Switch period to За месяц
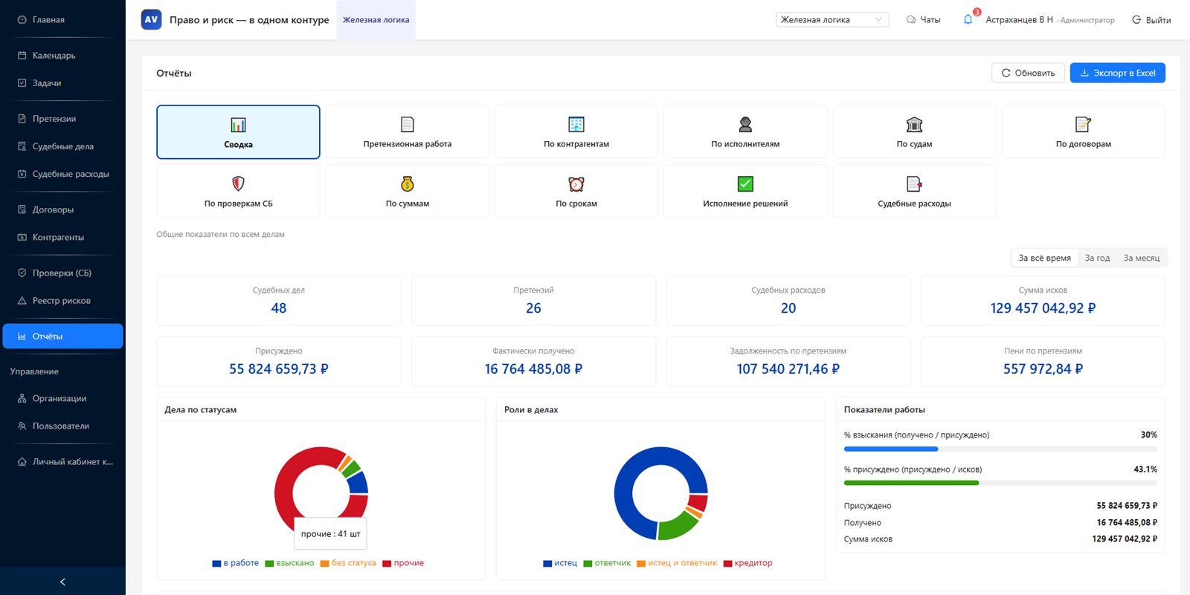 (x=1141, y=258)
